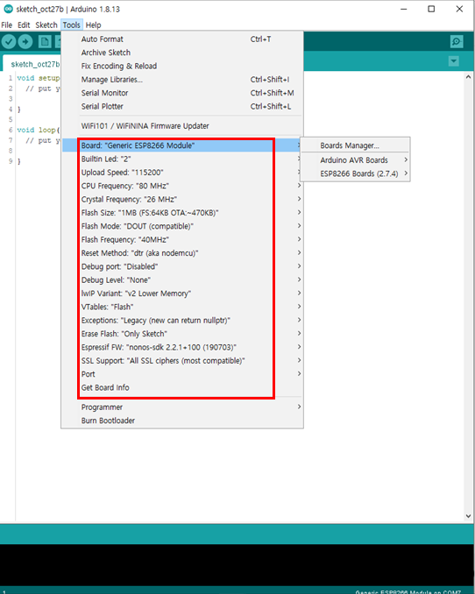Viewport: 475px width, 594px height.
Task: Launch Serial Monitor from Tools menu
Action: click(x=182, y=93)
